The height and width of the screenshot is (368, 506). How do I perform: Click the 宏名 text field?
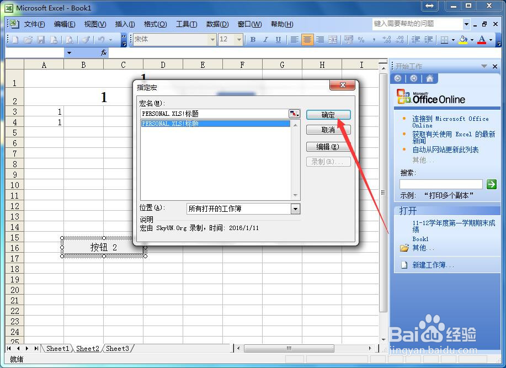214,114
